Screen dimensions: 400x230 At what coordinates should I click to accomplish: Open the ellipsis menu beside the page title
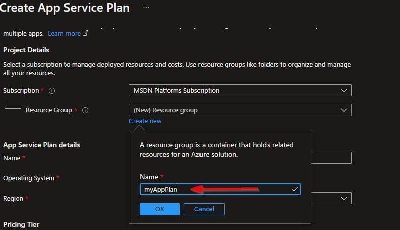point(146,8)
